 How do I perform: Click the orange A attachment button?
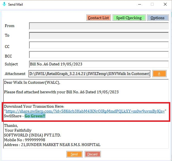click(159, 74)
